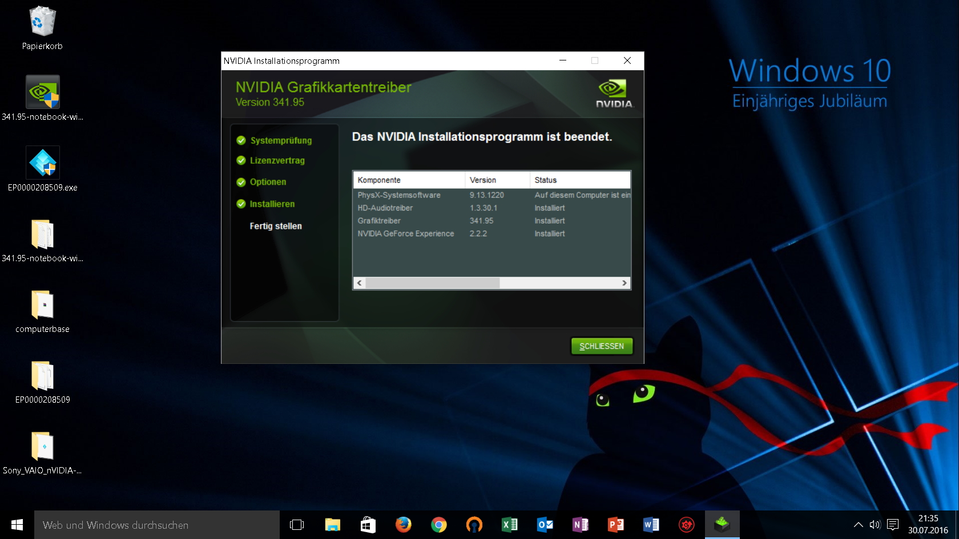Click the scroll-left arrow of component list
Viewport: 959px width, 539px height.
pyautogui.click(x=360, y=283)
